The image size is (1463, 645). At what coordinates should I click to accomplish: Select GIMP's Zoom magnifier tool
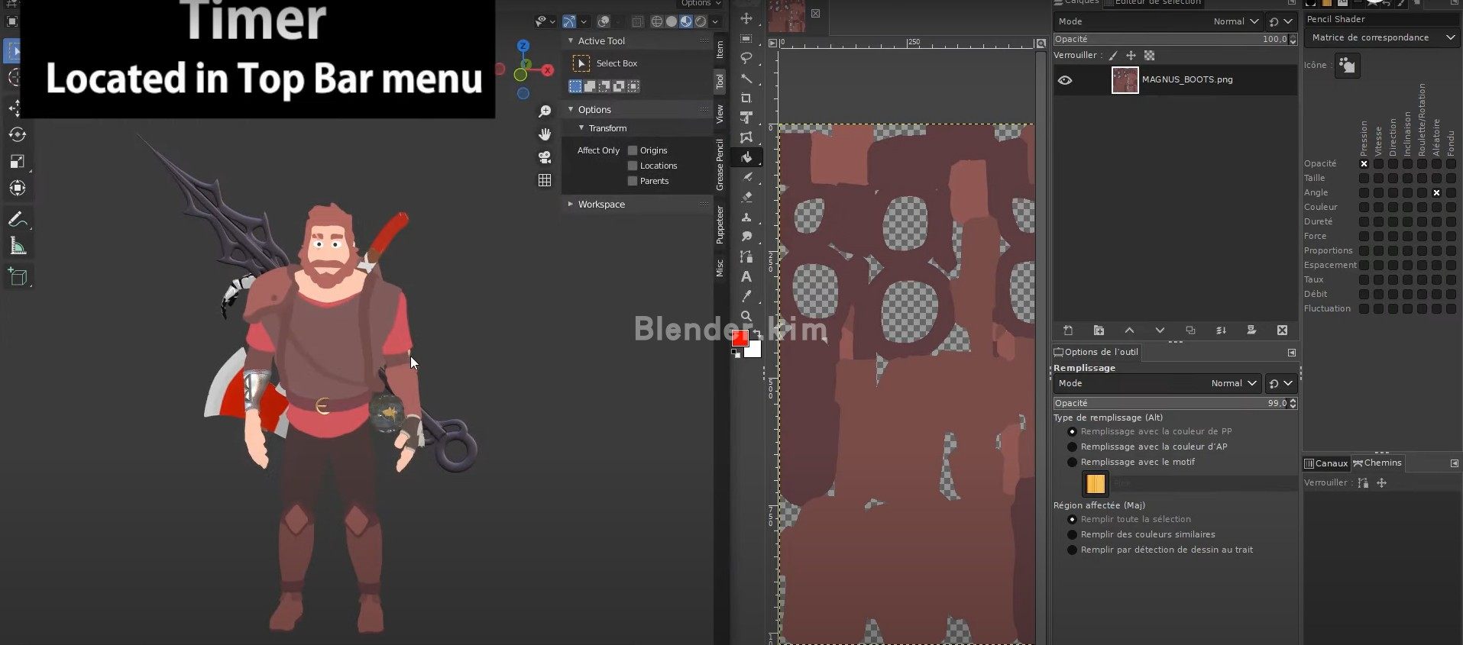(746, 316)
